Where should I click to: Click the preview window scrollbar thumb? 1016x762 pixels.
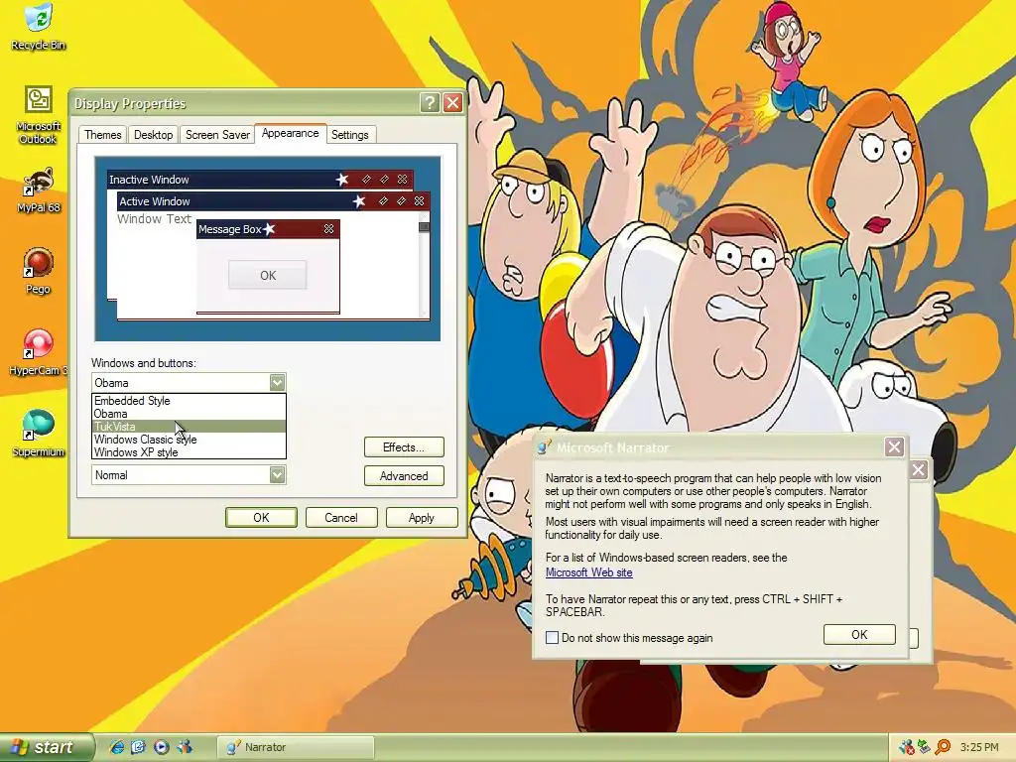(424, 227)
